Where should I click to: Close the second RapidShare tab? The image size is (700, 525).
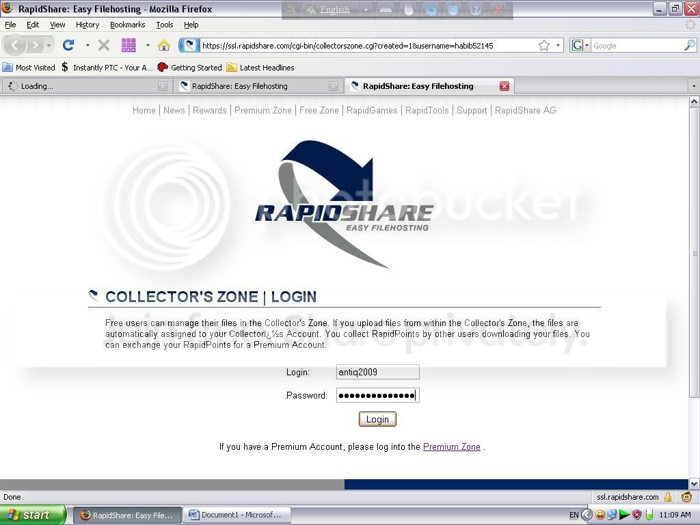point(334,86)
